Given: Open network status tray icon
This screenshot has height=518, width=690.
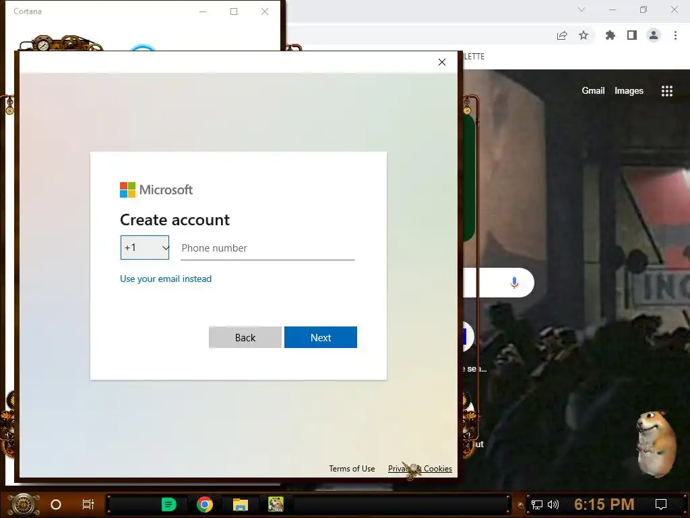Looking at the screenshot, I should coord(537,505).
